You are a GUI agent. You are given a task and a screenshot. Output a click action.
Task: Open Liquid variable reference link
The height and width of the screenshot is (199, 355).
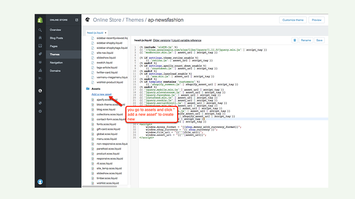point(187,41)
